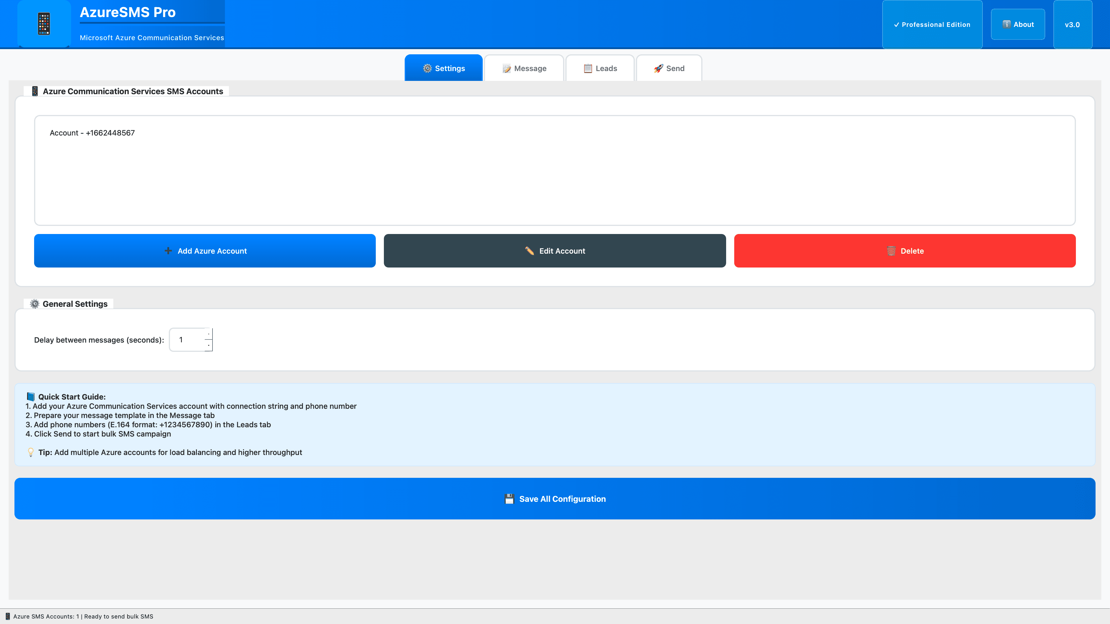This screenshot has height=624, width=1110.
Task: Click the General Settings heading
Action: coord(75,304)
